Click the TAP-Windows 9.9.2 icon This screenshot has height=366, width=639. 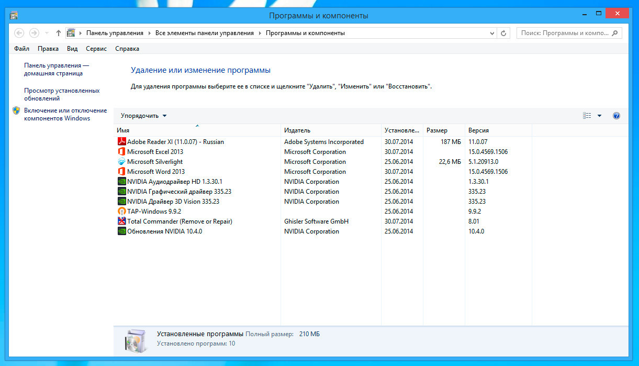click(122, 212)
